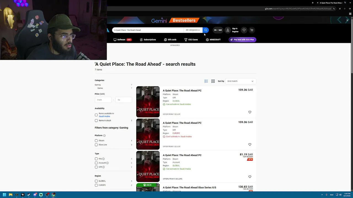
Task: Show info tooltip for Platform filter
Action: click(104, 136)
